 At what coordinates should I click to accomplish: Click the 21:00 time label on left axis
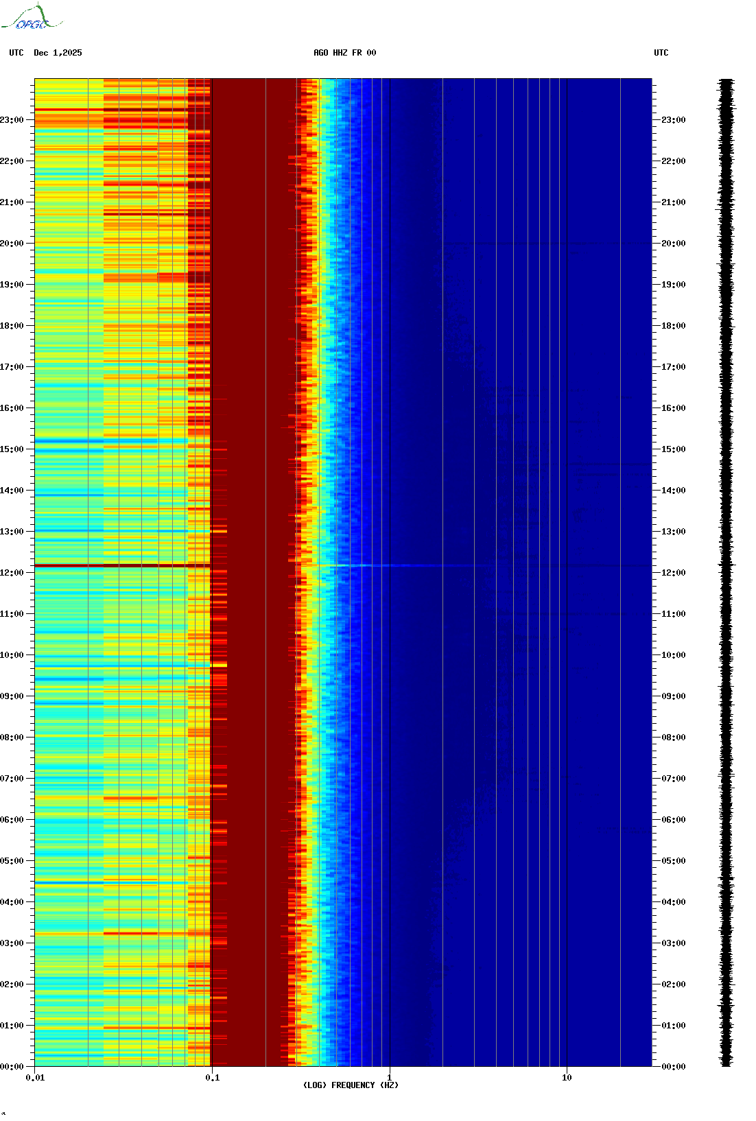coord(12,202)
